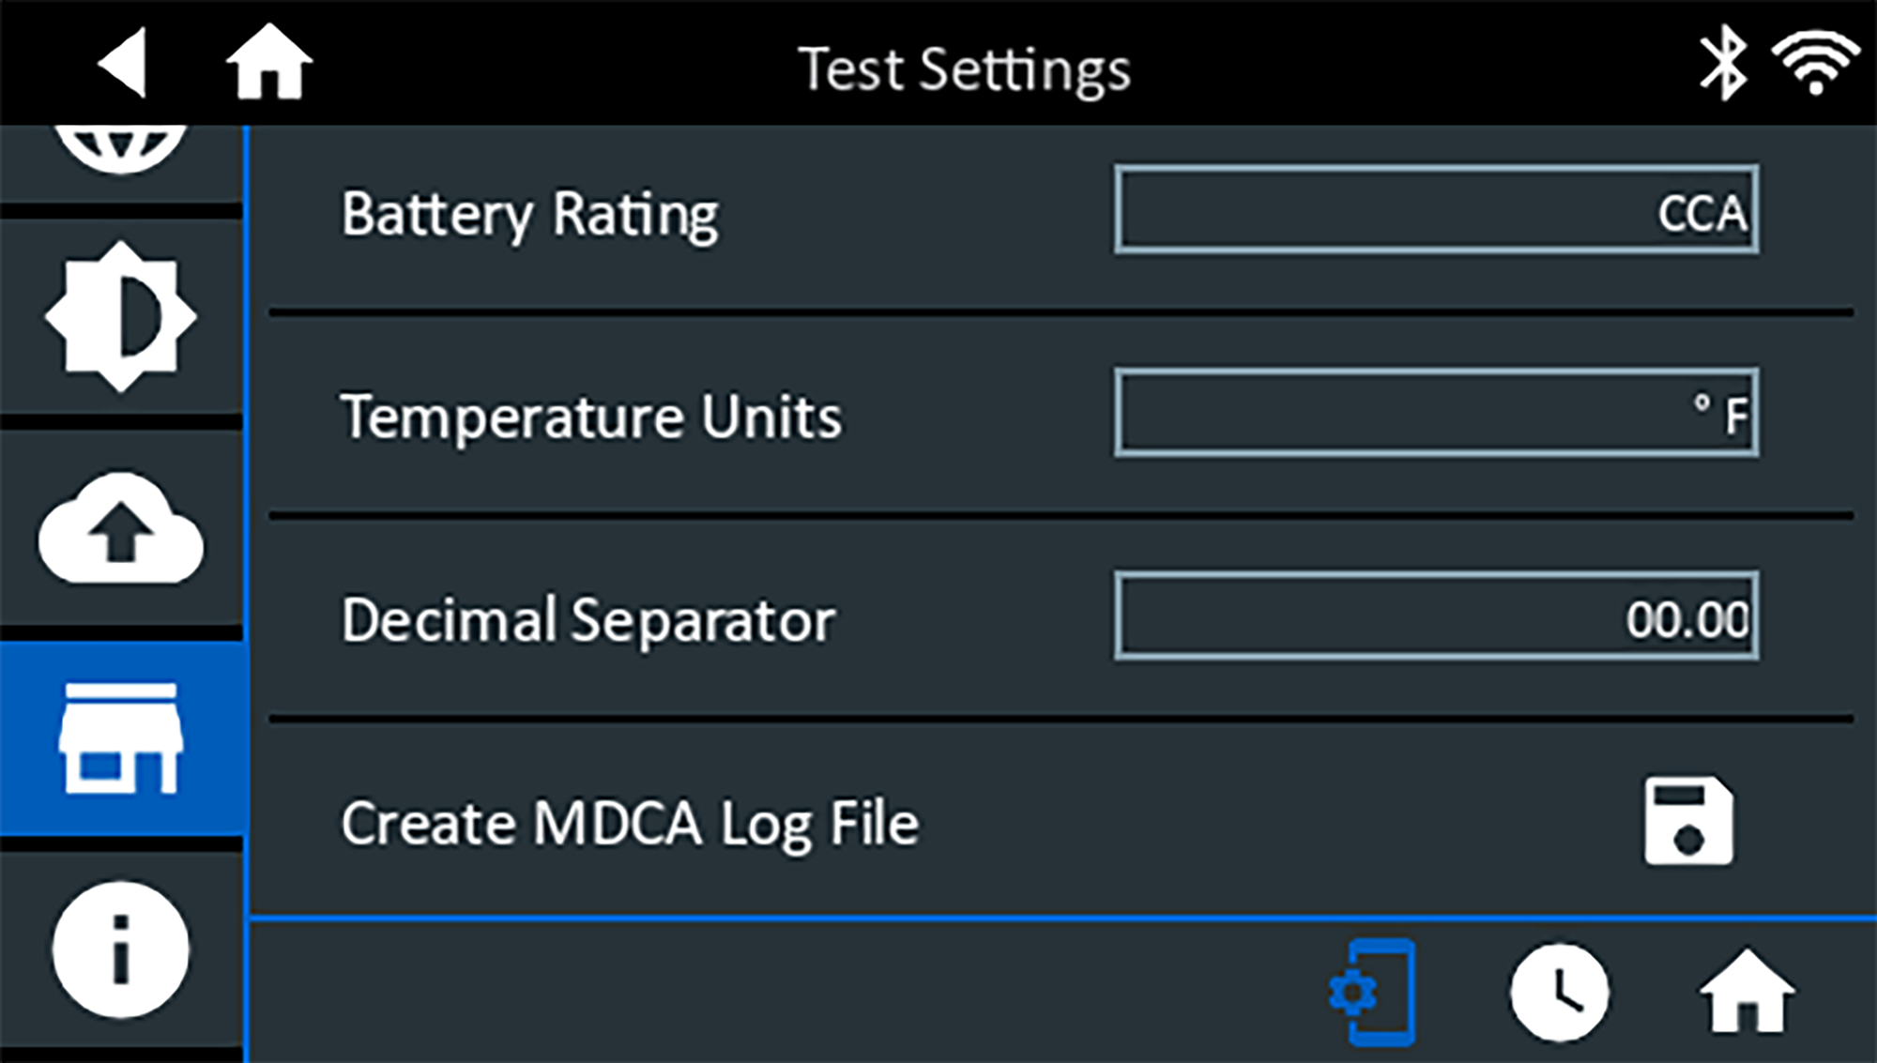Open the device info sidebar item
Screen dimensions: 1877x1063
tap(120, 949)
